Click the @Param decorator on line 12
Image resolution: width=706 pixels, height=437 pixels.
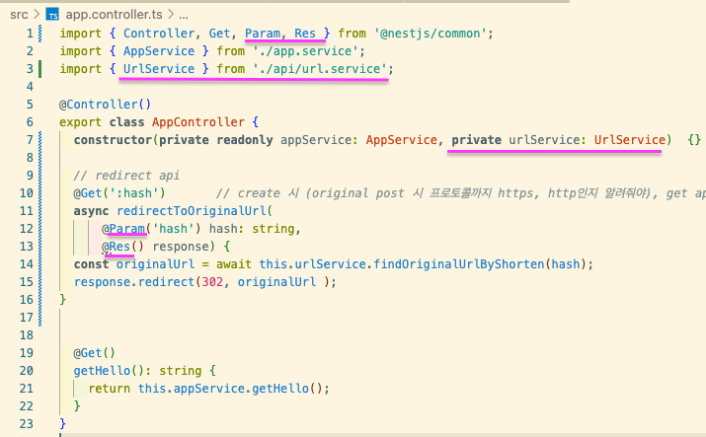point(123,229)
